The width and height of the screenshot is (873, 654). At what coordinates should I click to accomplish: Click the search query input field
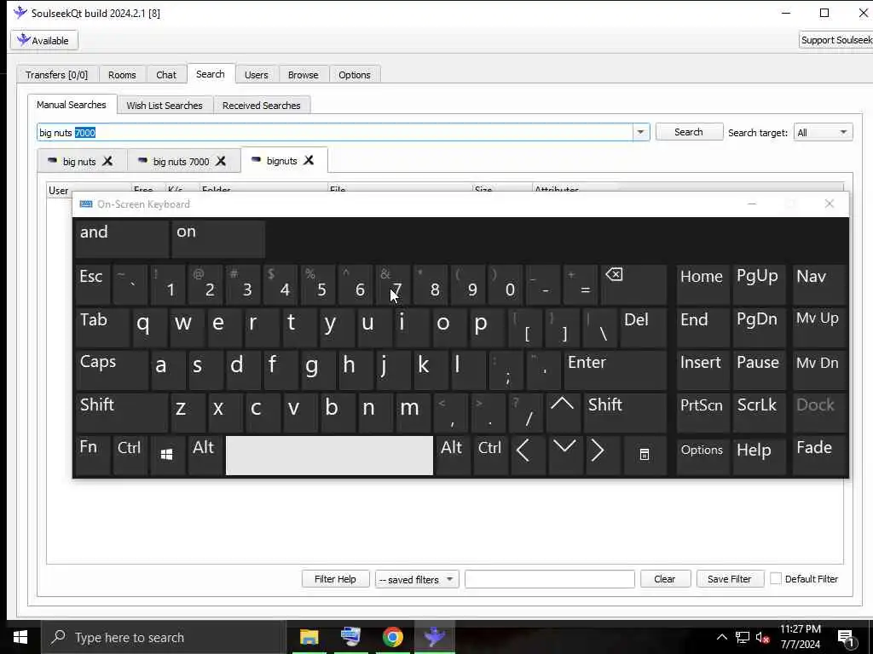(x=335, y=132)
